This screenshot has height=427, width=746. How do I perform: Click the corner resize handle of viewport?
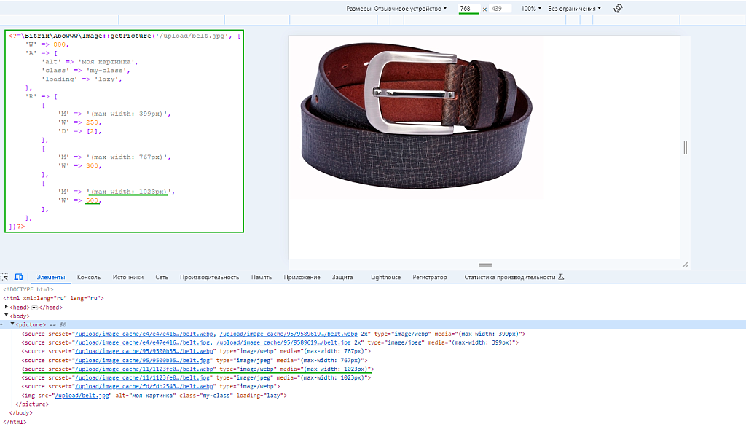click(x=685, y=265)
